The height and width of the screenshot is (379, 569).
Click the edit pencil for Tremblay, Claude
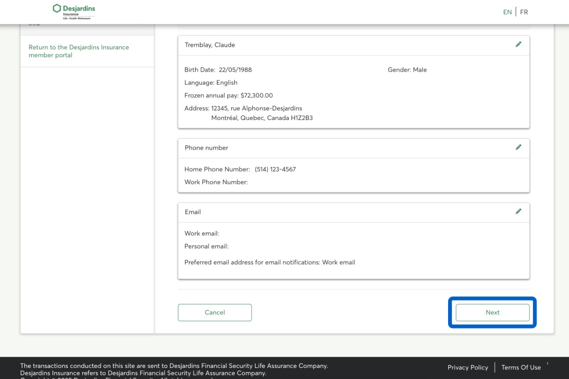click(x=518, y=44)
